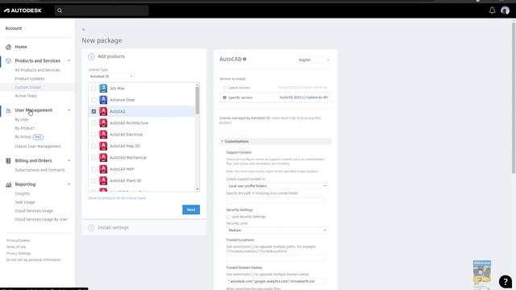Go back using the arrow above New package
The width and height of the screenshot is (516, 290).
pyautogui.click(x=84, y=30)
